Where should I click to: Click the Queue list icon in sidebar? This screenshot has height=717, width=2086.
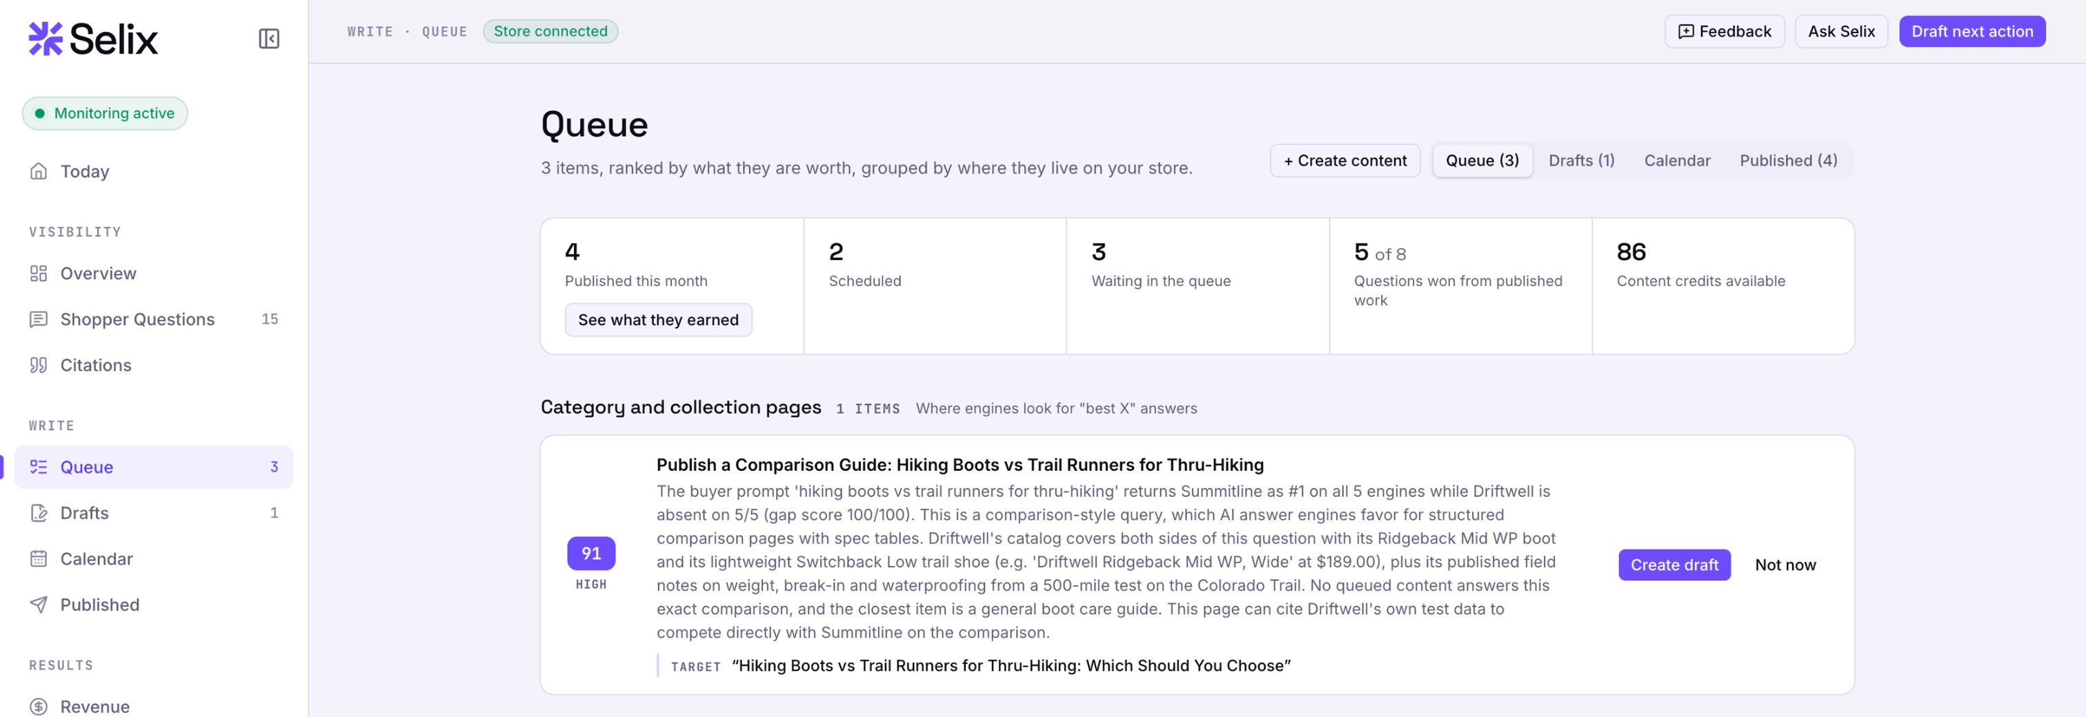(x=38, y=467)
